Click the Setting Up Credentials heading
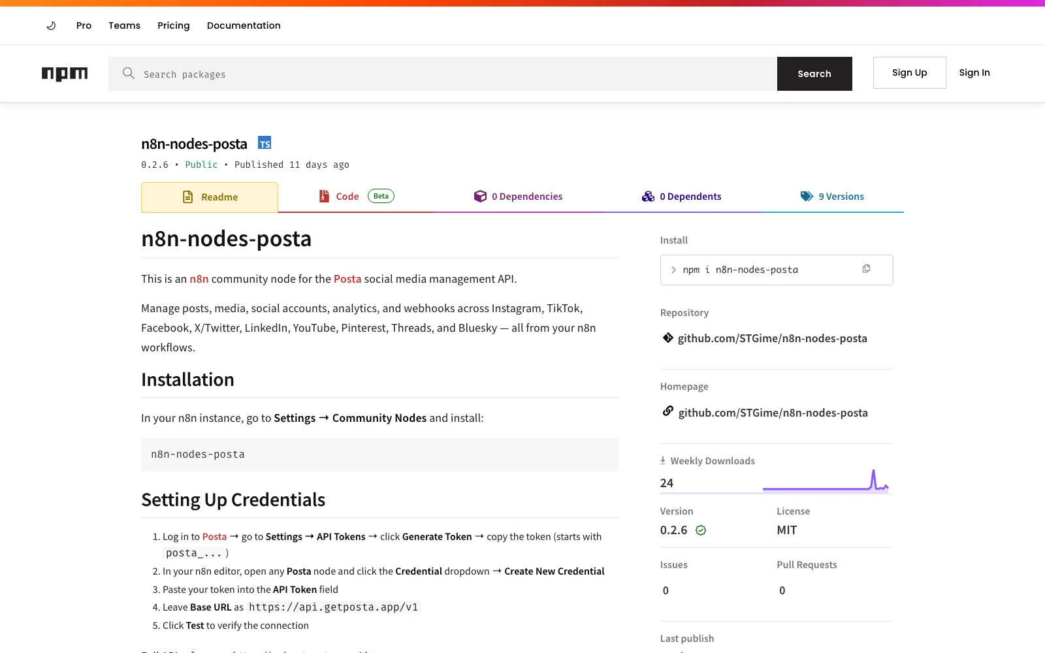 (x=233, y=500)
